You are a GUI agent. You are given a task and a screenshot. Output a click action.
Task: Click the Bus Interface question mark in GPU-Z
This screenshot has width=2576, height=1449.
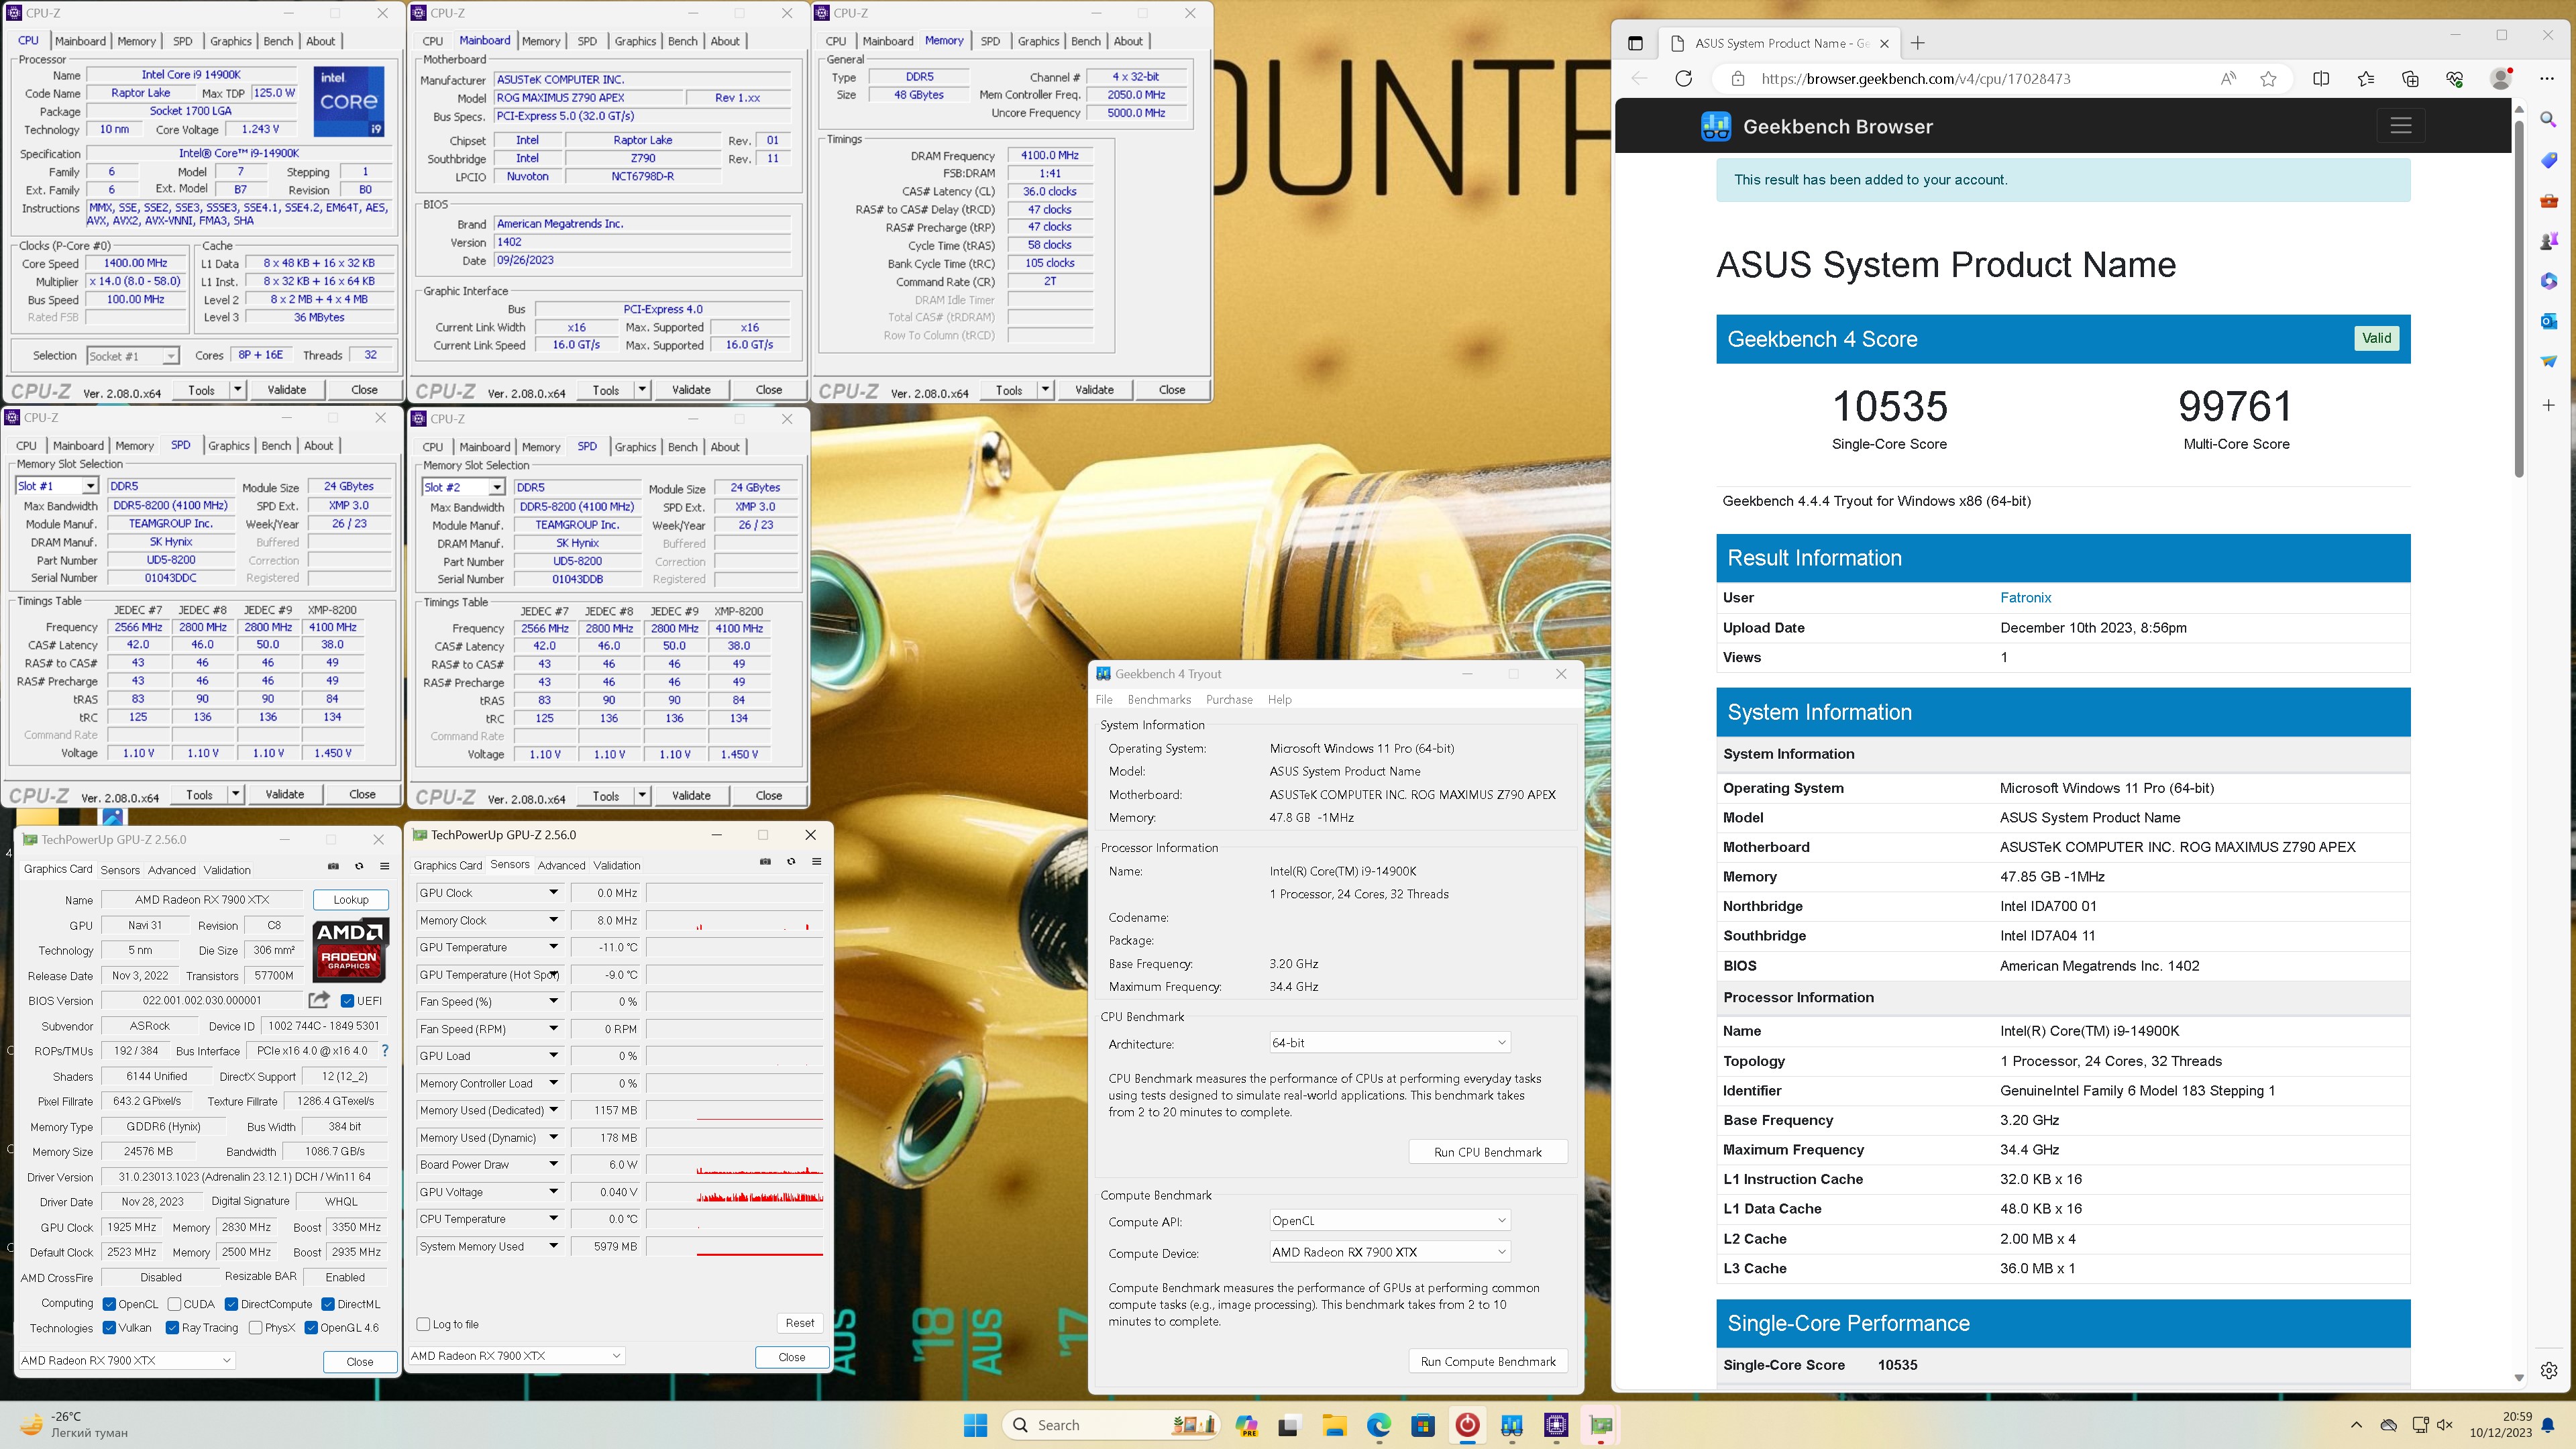385,1051
